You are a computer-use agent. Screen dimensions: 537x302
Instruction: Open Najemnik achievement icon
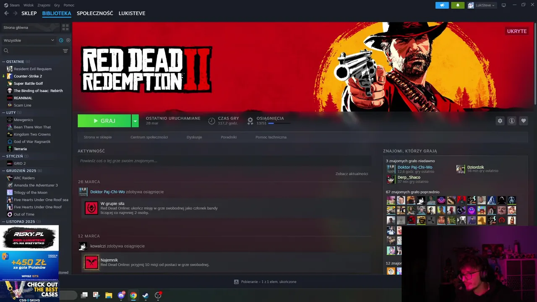click(91, 262)
